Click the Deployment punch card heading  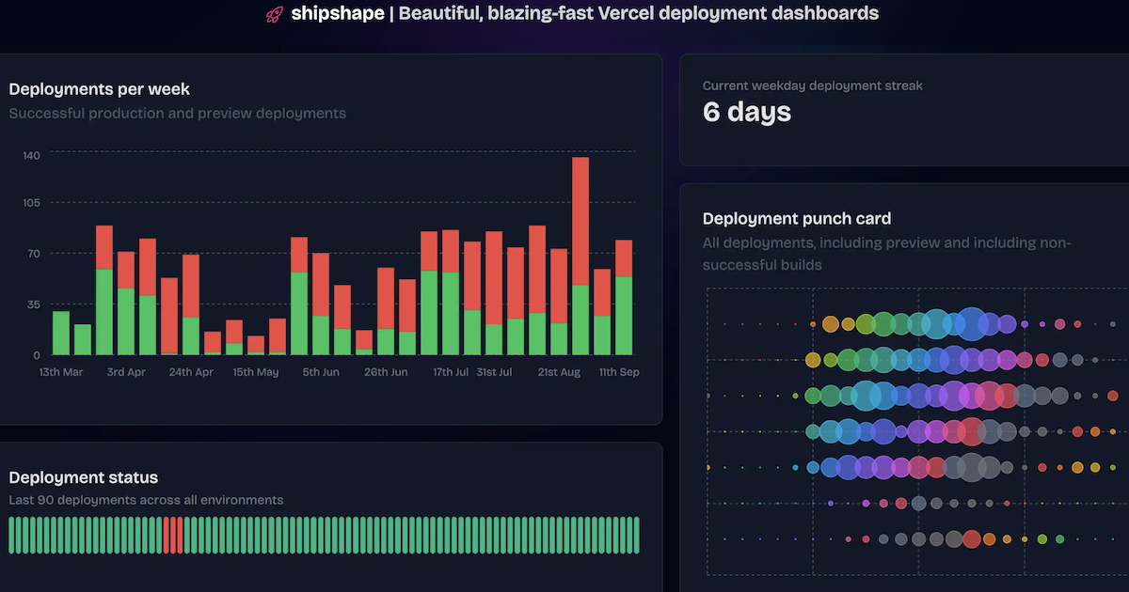(x=797, y=218)
